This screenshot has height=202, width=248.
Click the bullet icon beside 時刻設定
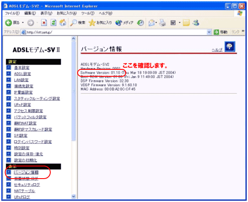(x=9, y=148)
